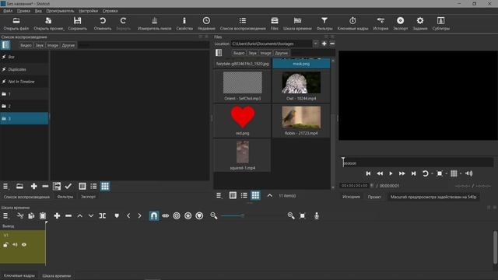The width and height of the screenshot is (498, 280).
Task: Toggle the player loop button
Action: click(x=426, y=173)
